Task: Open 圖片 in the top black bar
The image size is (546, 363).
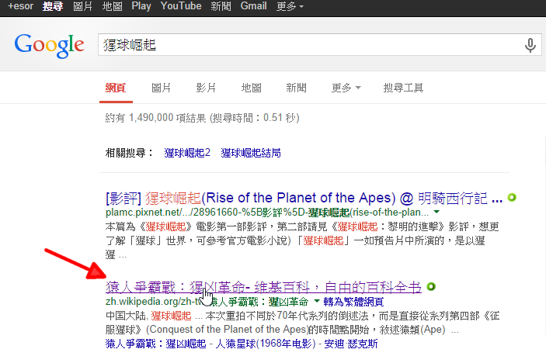Action: coord(82,6)
